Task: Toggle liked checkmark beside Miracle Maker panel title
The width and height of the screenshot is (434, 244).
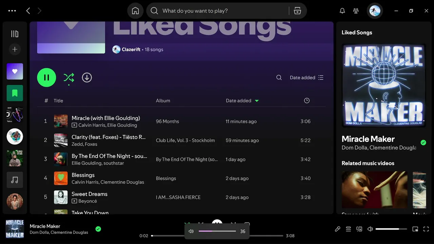Action: 423,143
